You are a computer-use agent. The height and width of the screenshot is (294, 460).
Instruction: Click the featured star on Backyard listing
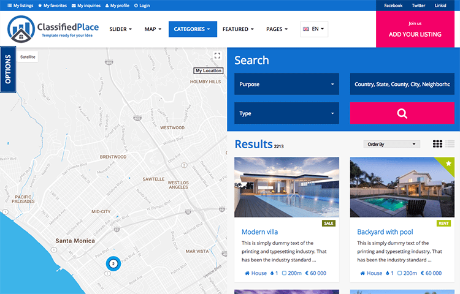click(448, 164)
